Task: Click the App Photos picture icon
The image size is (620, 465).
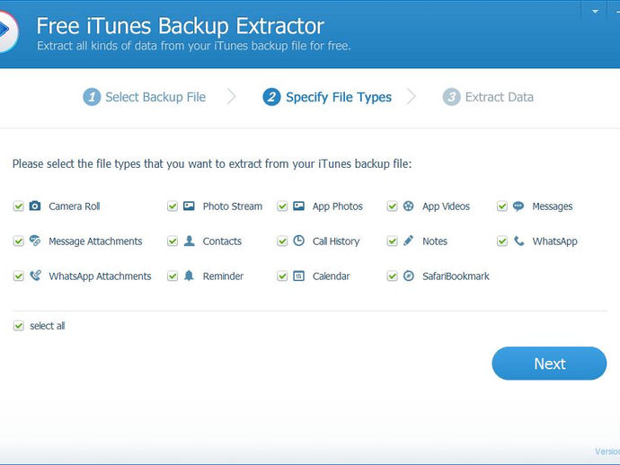Action: click(x=298, y=206)
